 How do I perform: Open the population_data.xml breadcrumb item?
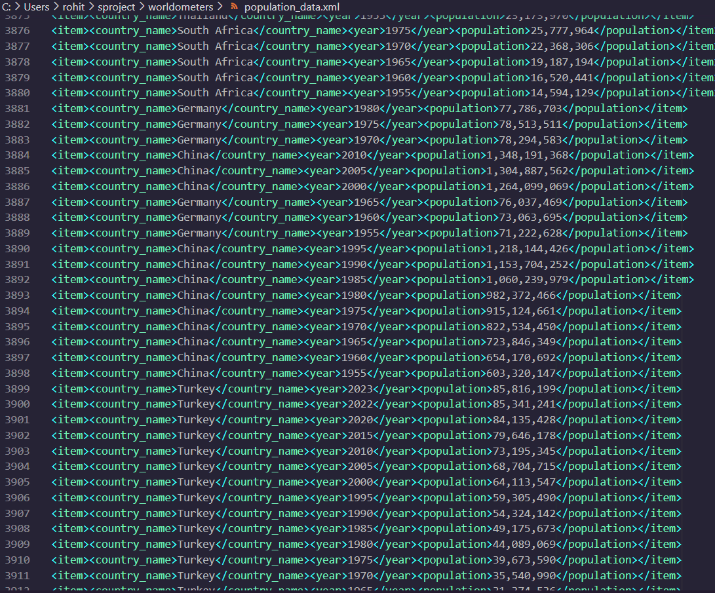tap(292, 7)
